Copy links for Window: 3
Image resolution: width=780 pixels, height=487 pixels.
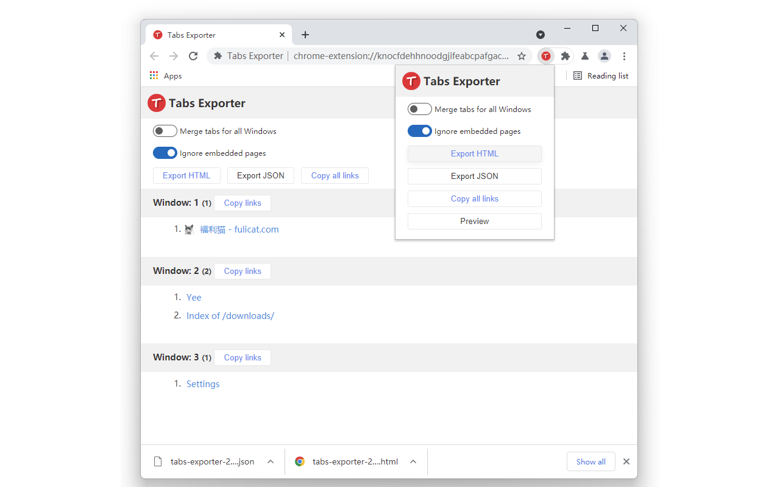(243, 357)
